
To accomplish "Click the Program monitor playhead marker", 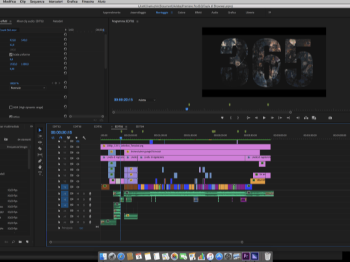I will point(187,109).
